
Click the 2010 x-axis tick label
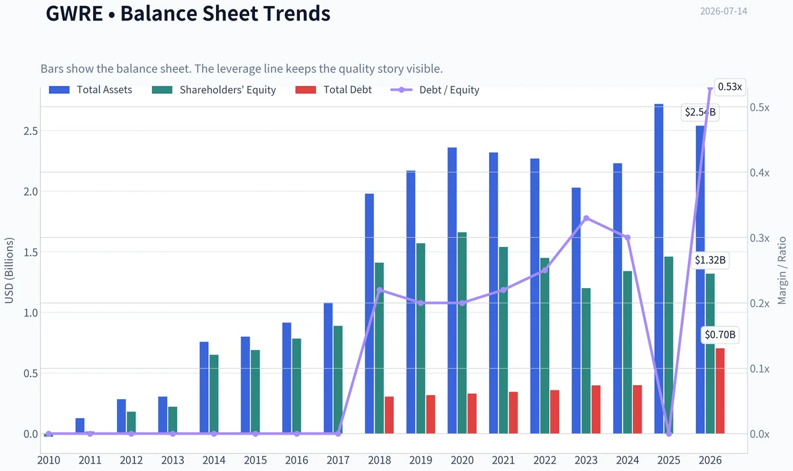[x=48, y=460]
